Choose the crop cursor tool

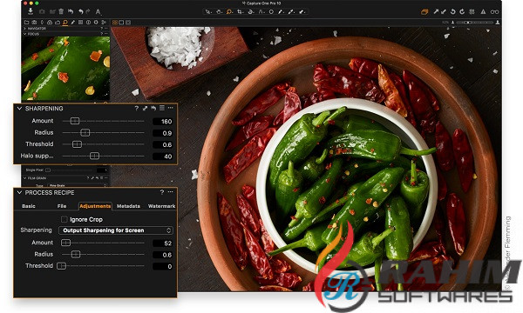240,11
